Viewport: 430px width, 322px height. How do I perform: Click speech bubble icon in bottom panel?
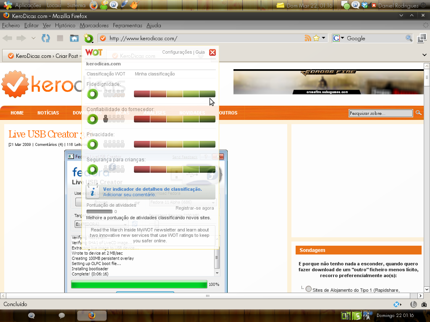tap(62, 315)
